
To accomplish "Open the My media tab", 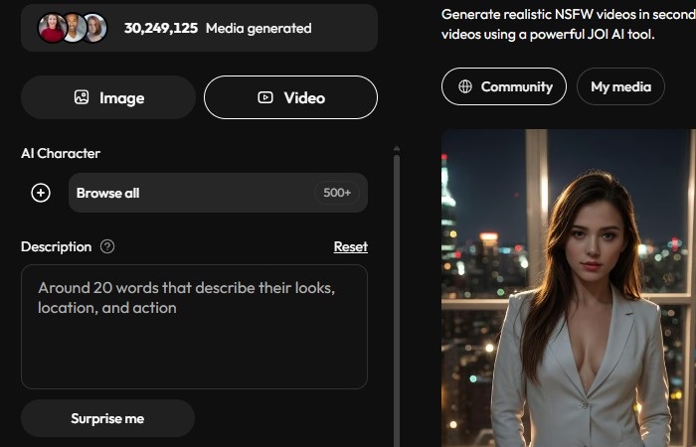I will tap(620, 86).
